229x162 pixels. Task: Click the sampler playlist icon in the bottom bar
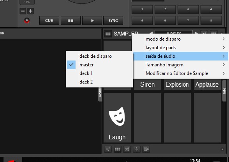pos(108,149)
